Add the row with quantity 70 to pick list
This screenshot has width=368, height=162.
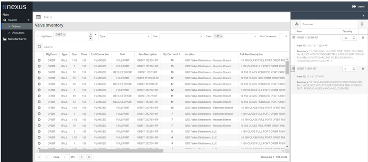(39, 60)
